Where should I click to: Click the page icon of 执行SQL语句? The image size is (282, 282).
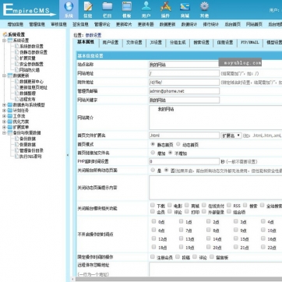point(17,157)
